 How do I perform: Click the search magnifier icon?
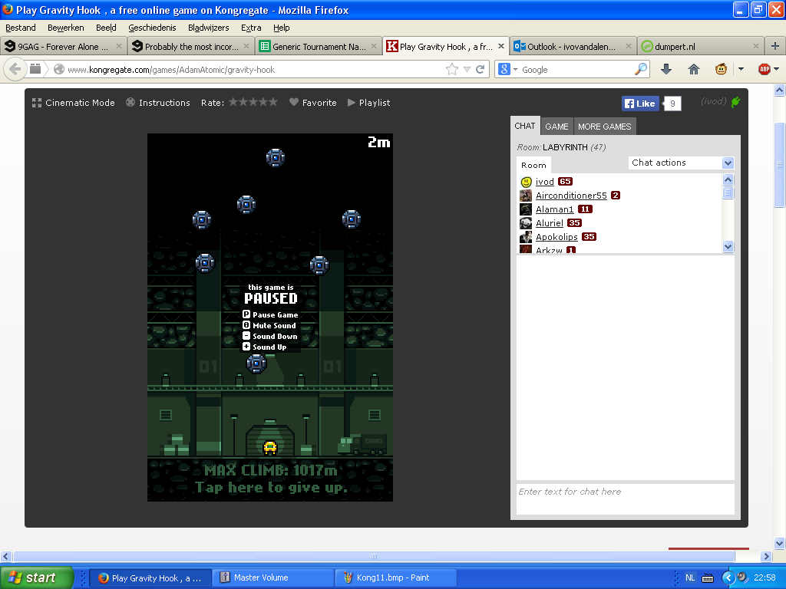641,69
